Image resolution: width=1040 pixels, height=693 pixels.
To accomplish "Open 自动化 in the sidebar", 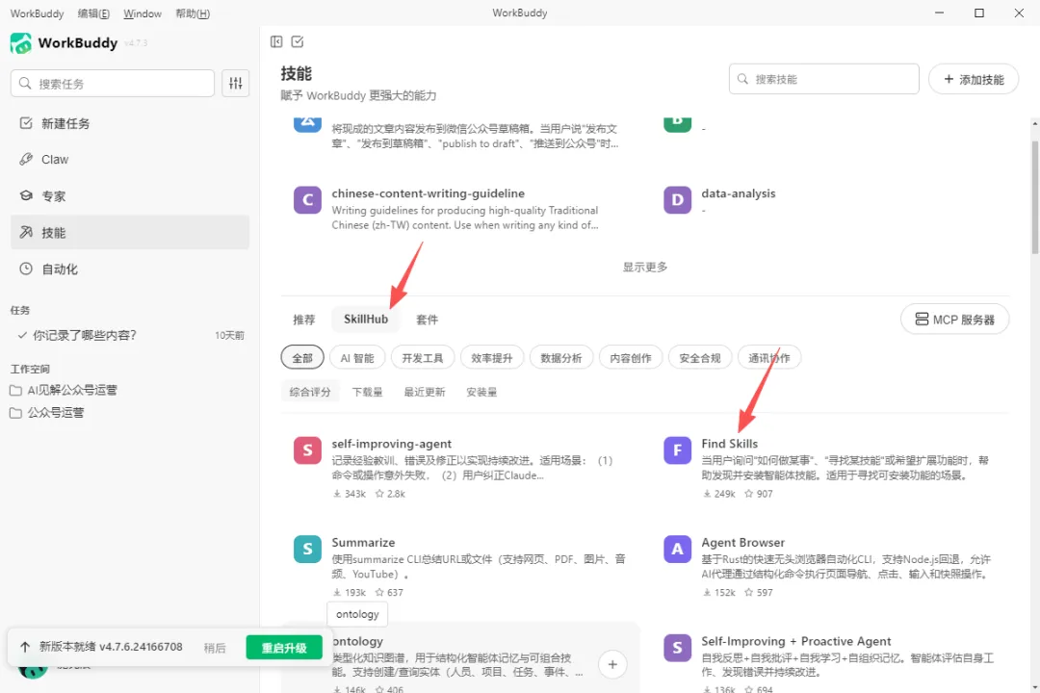I will tap(130, 269).
